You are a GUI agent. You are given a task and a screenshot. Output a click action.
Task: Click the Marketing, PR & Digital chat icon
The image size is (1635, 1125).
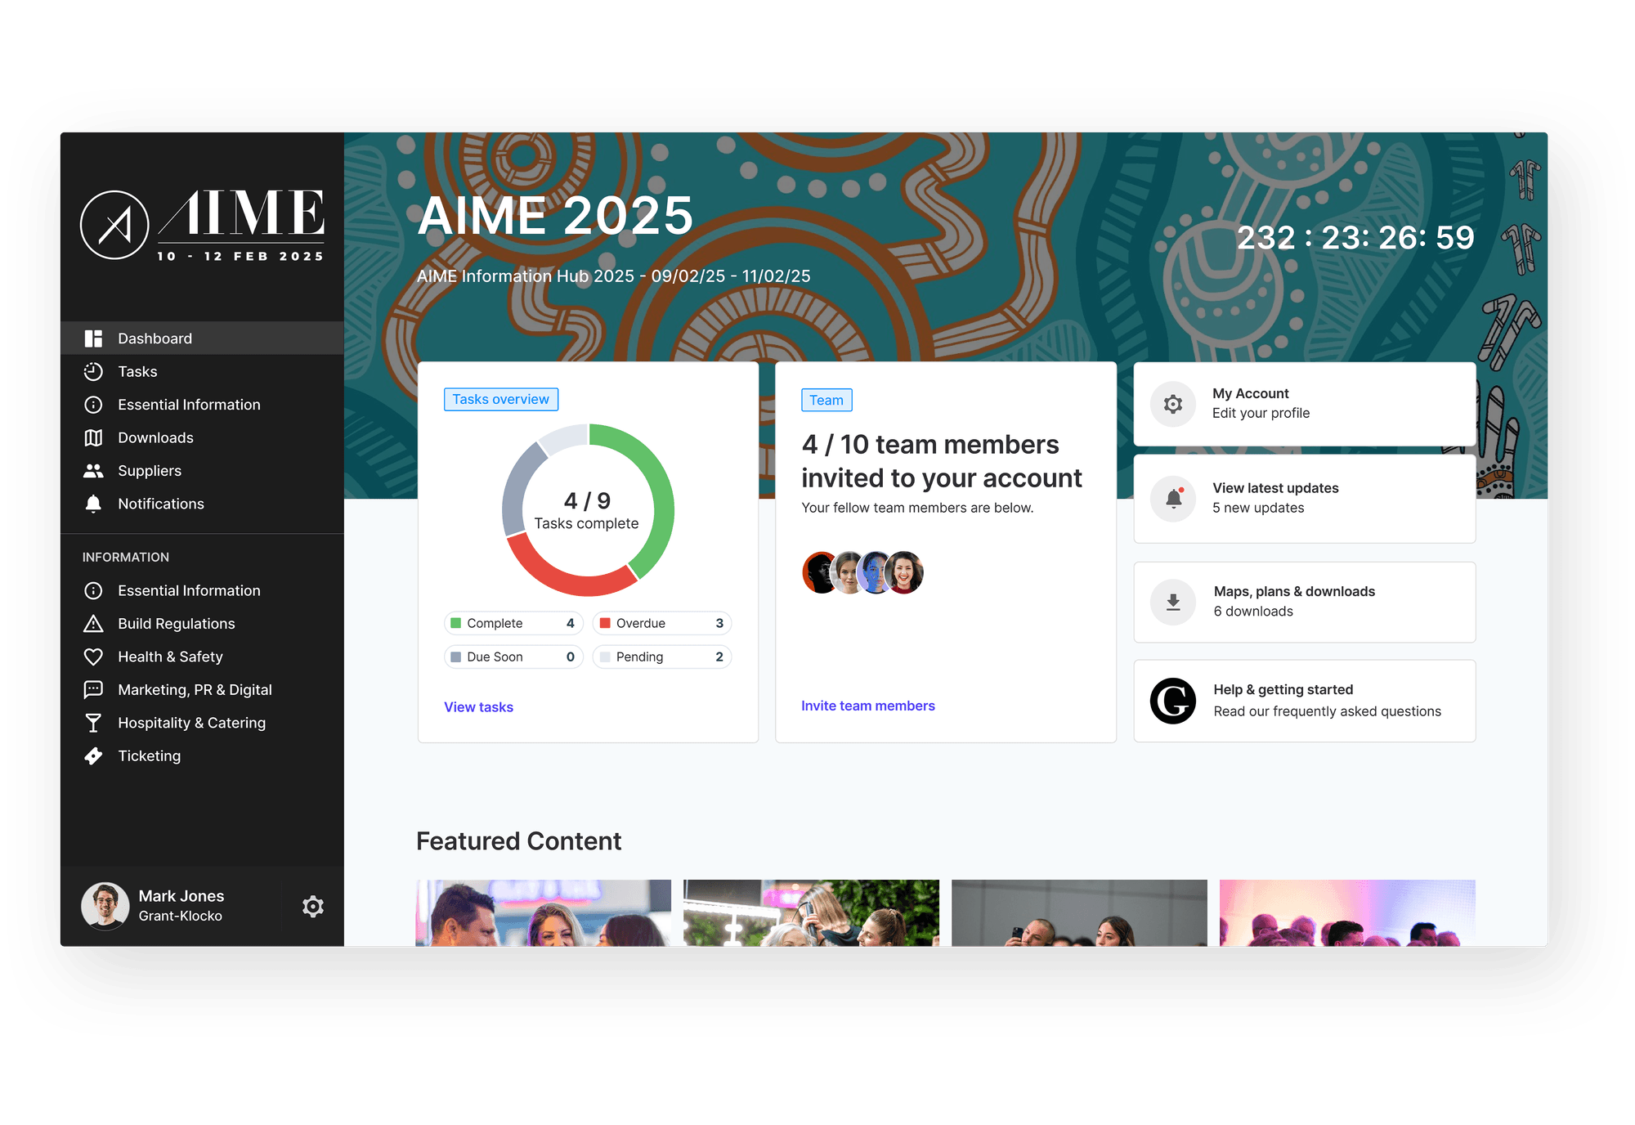coord(93,690)
